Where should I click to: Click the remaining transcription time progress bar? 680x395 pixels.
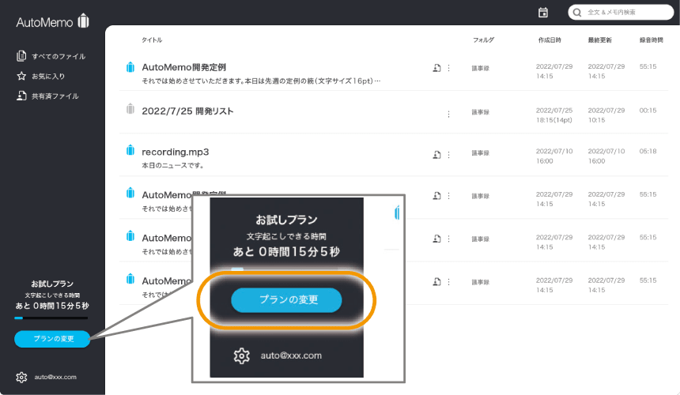[x=51, y=318]
